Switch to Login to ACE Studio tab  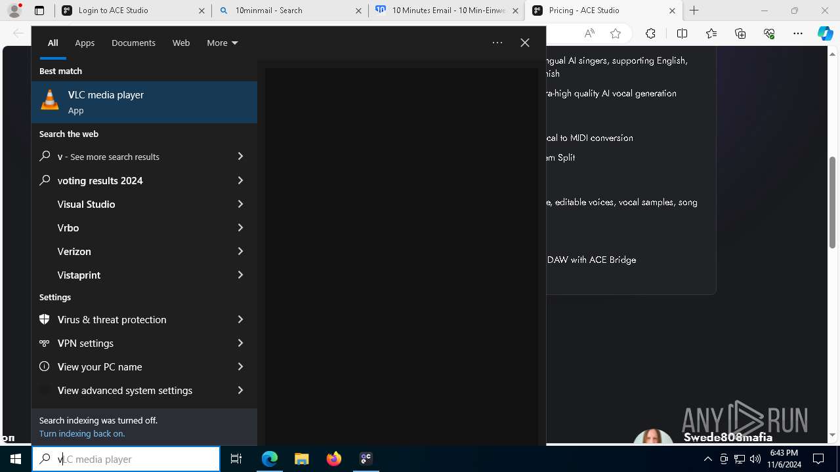coord(133,10)
